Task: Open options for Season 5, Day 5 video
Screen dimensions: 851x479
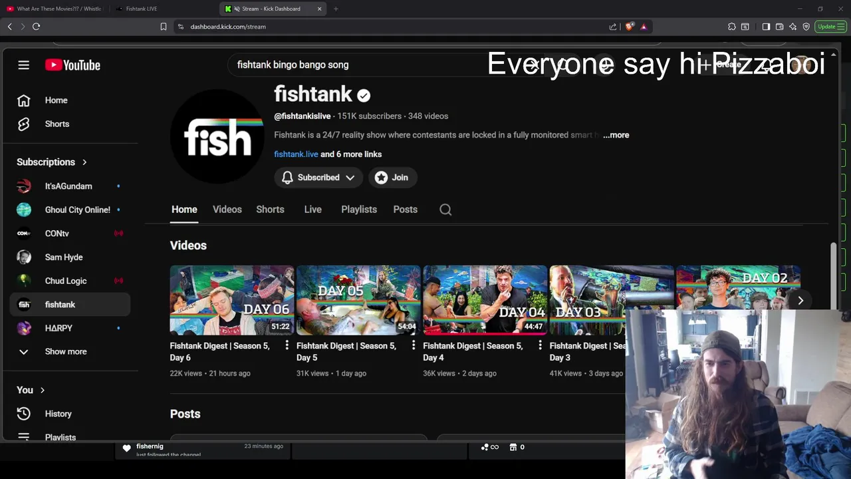Action: (x=414, y=345)
